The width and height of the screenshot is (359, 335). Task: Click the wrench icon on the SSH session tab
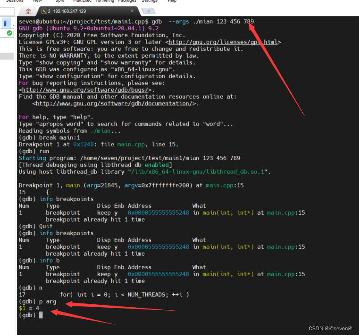coord(43,11)
